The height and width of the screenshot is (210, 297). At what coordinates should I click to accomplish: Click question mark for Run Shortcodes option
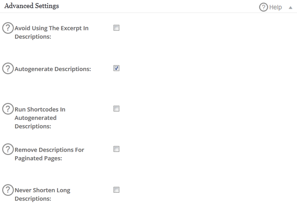coord(8,109)
